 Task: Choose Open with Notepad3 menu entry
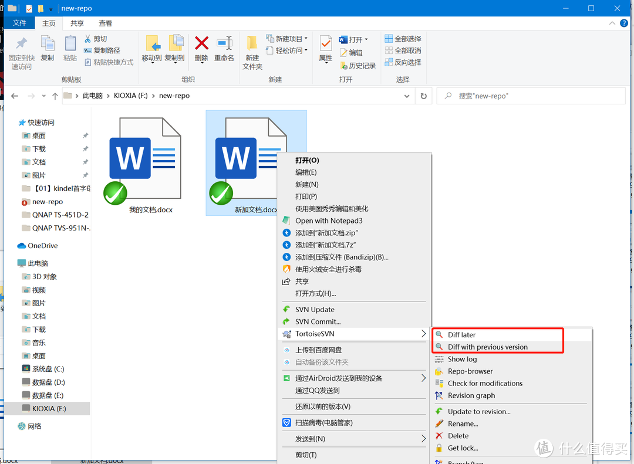coord(354,221)
